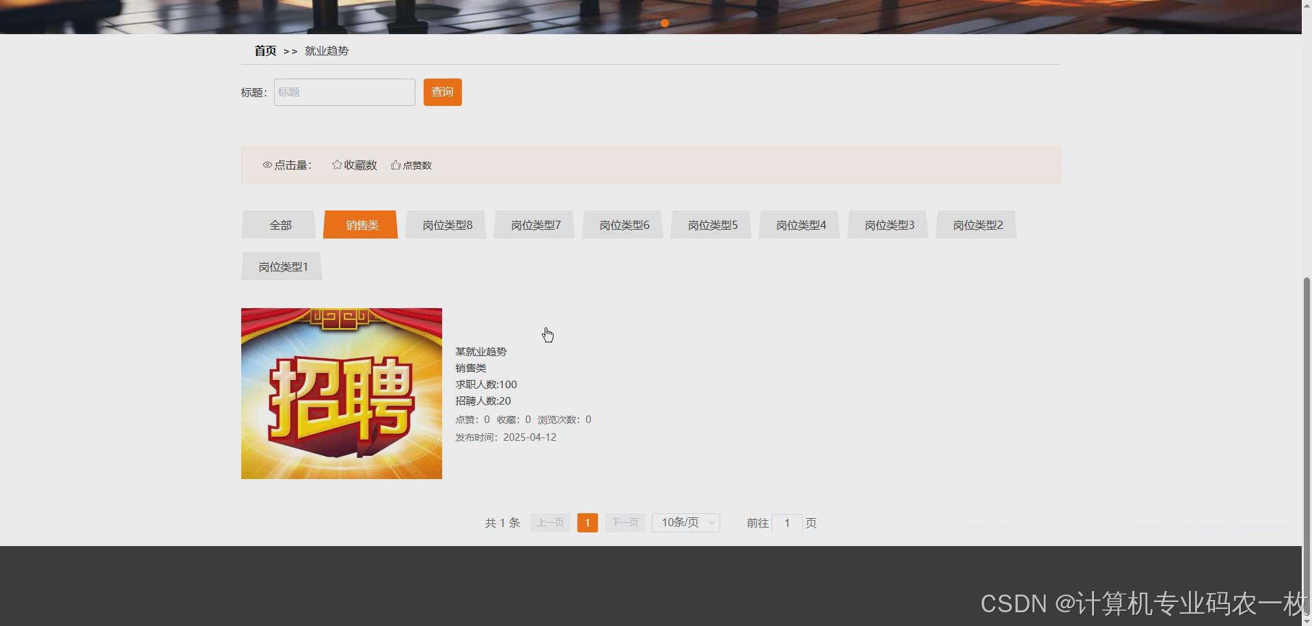Open 首页 from the breadcrumb
Image resolution: width=1312 pixels, height=626 pixels.
[x=264, y=51]
